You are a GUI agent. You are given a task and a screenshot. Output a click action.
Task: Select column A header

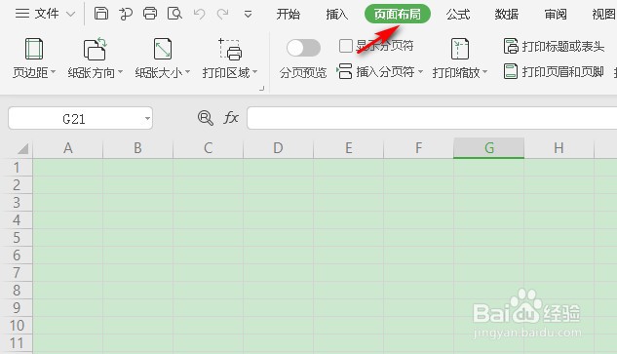tap(67, 148)
